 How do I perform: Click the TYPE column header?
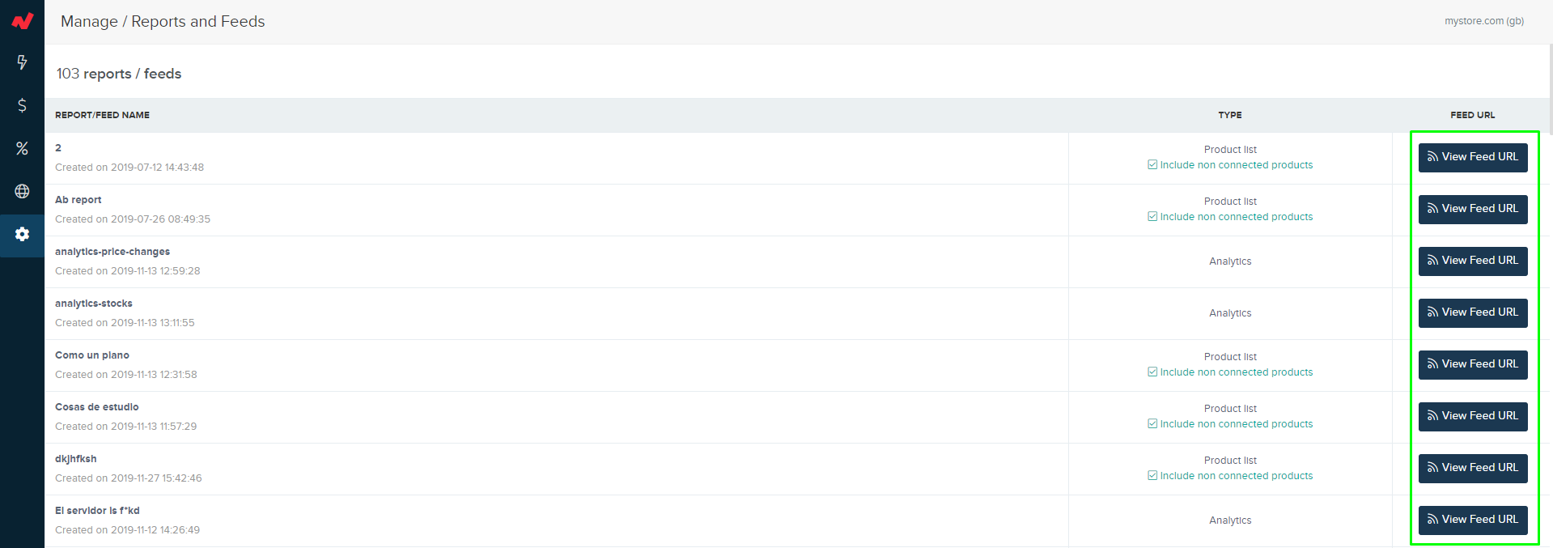point(1230,115)
